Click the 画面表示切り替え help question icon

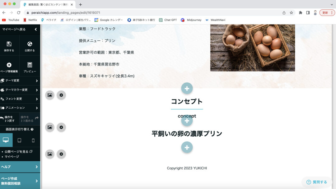32,129
